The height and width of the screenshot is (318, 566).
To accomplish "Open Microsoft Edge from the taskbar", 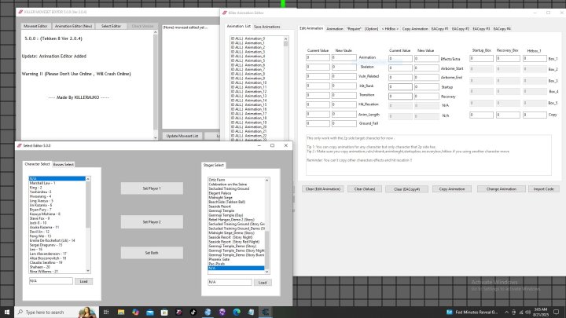I will coord(237,313).
